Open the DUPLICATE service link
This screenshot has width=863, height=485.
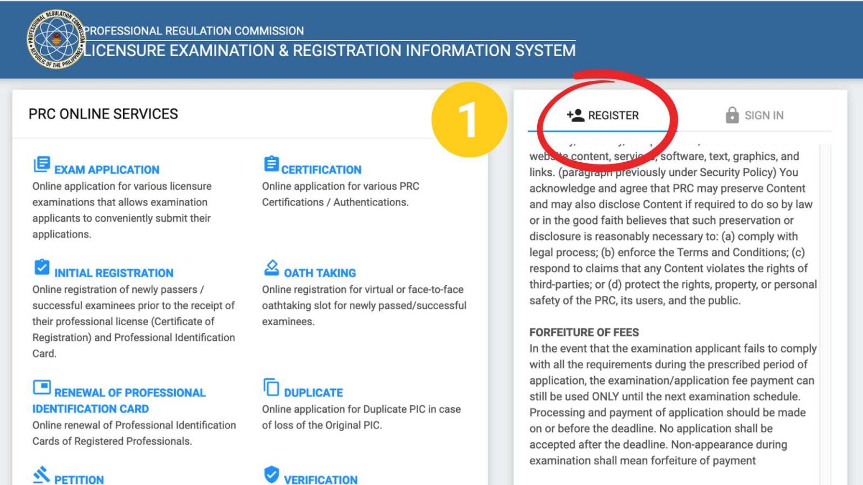(x=314, y=392)
